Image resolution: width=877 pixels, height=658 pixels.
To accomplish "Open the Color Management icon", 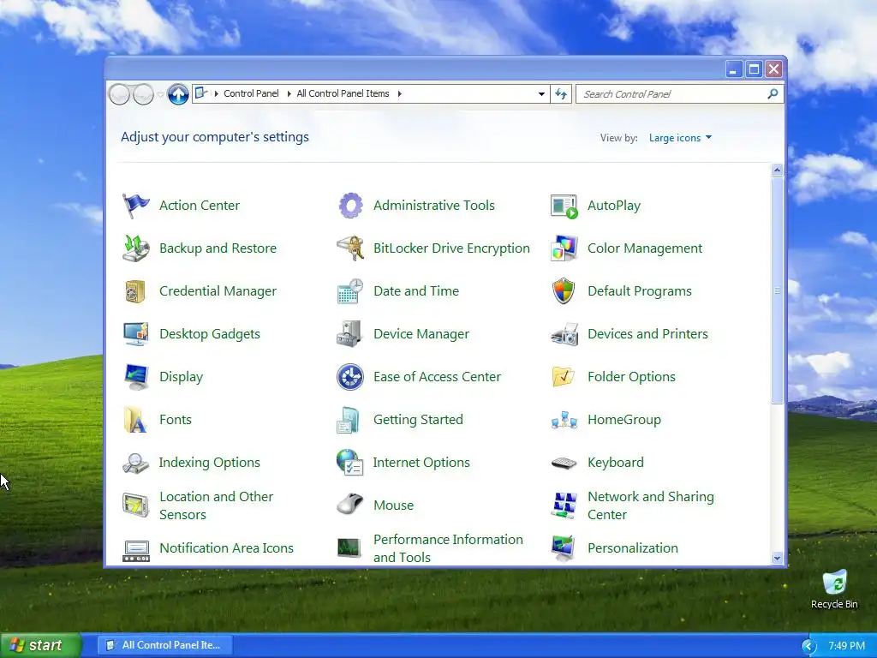I will click(x=564, y=248).
